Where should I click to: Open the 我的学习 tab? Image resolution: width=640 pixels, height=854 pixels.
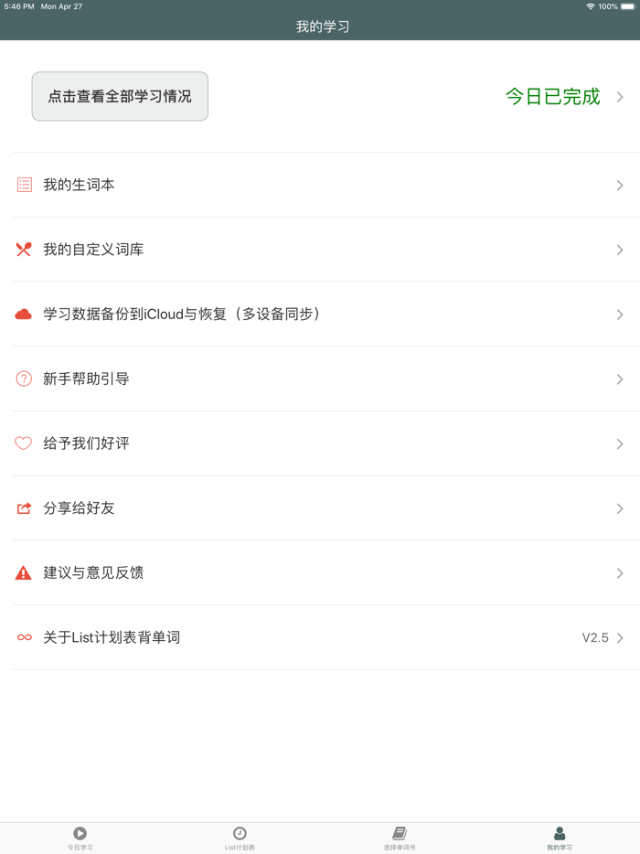click(560, 838)
